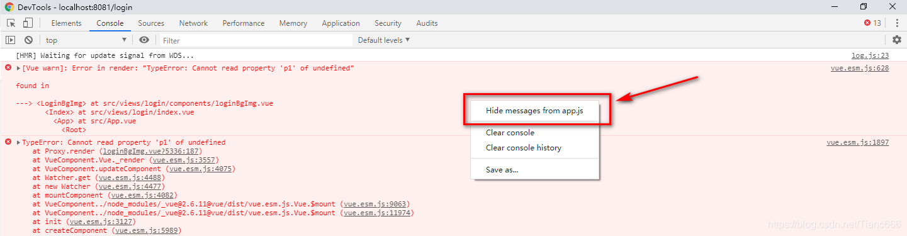907x236 pixels.
Task: Open the vue.esm.js:628 source link
Action: (x=860, y=68)
